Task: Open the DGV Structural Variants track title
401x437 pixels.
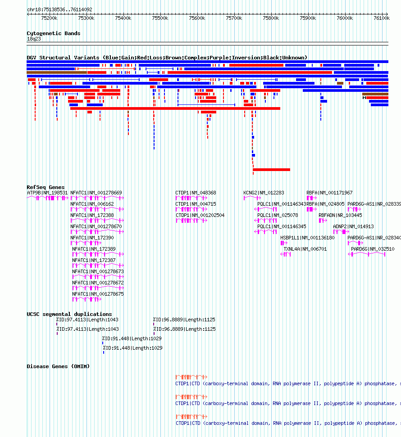Action: coord(167,58)
